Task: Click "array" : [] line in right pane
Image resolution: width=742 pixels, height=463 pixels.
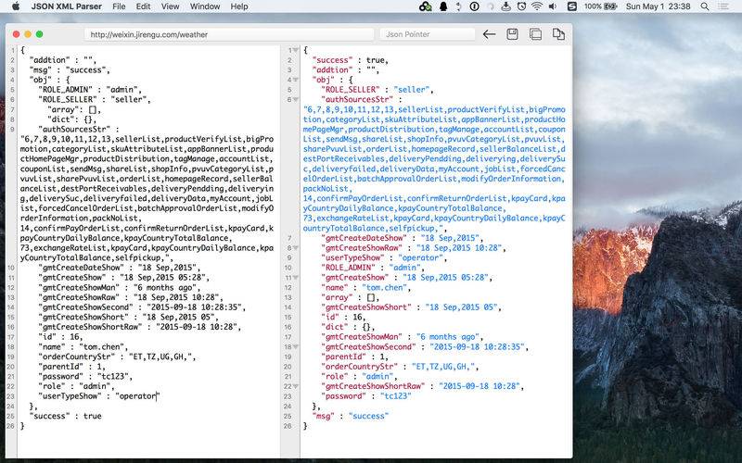Action: (x=351, y=297)
